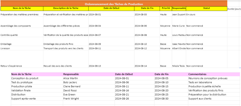Click the 'Priorité' column header
Image resolution: width=241 pixels, height=106 pixels.
[x=166, y=8]
